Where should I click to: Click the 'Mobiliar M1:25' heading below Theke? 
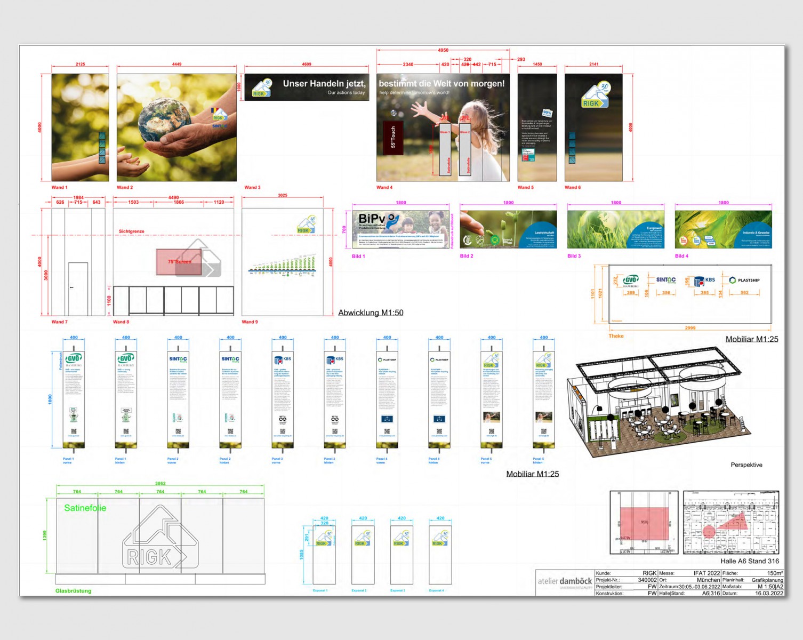coord(752,339)
